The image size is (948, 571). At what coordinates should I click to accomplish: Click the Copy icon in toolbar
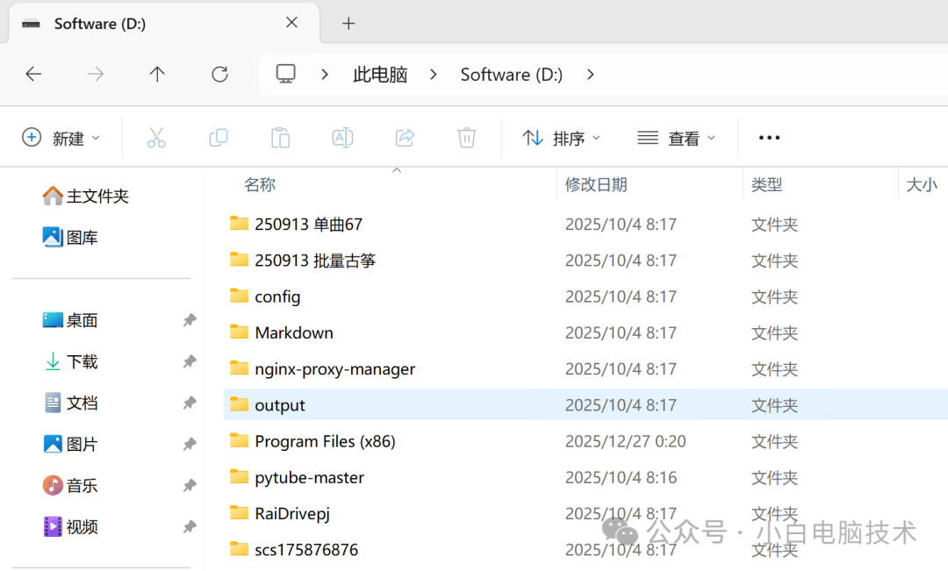point(219,138)
